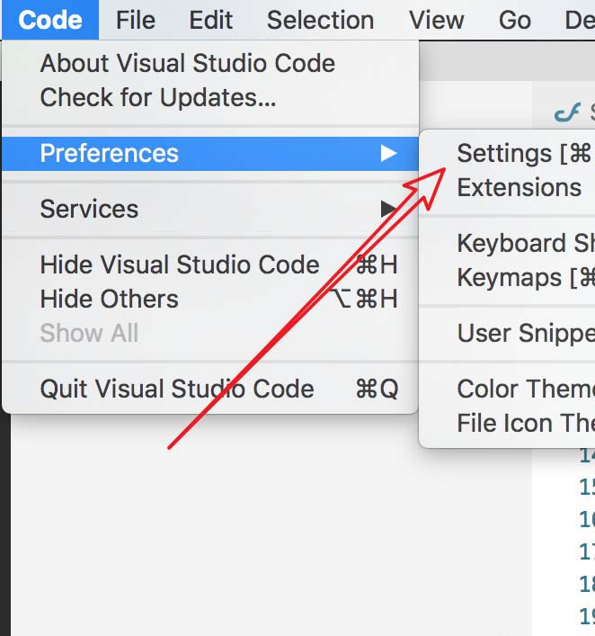595x636 pixels.
Task: Quit Visual Studio Code
Action: 177,390
